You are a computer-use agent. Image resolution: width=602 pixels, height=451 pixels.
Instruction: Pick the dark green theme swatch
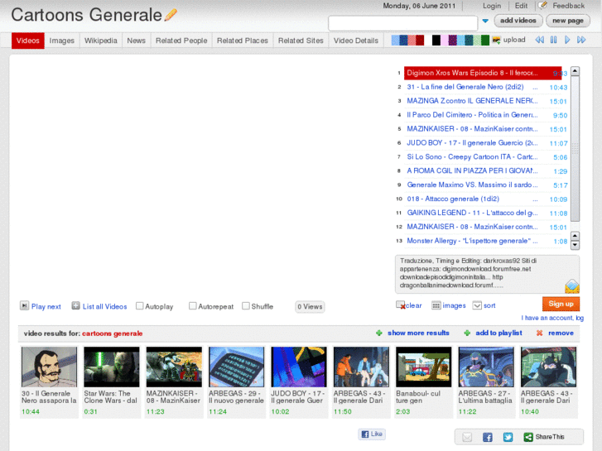pos(485,40)
